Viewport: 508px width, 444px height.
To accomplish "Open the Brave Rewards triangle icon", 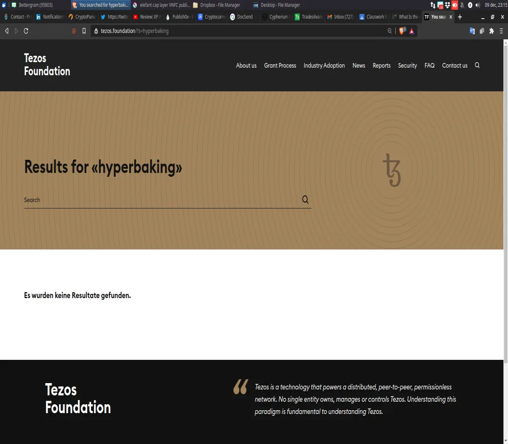I will click(411, 31).
